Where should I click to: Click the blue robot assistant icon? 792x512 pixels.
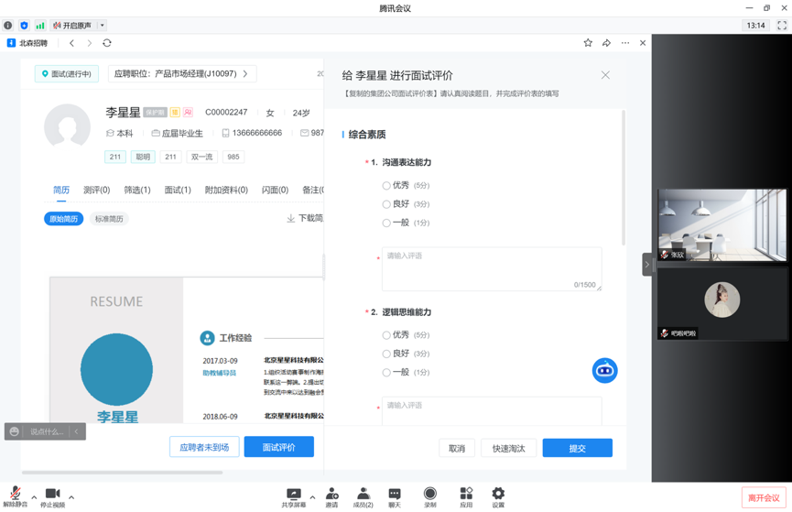tap(604, 370)
